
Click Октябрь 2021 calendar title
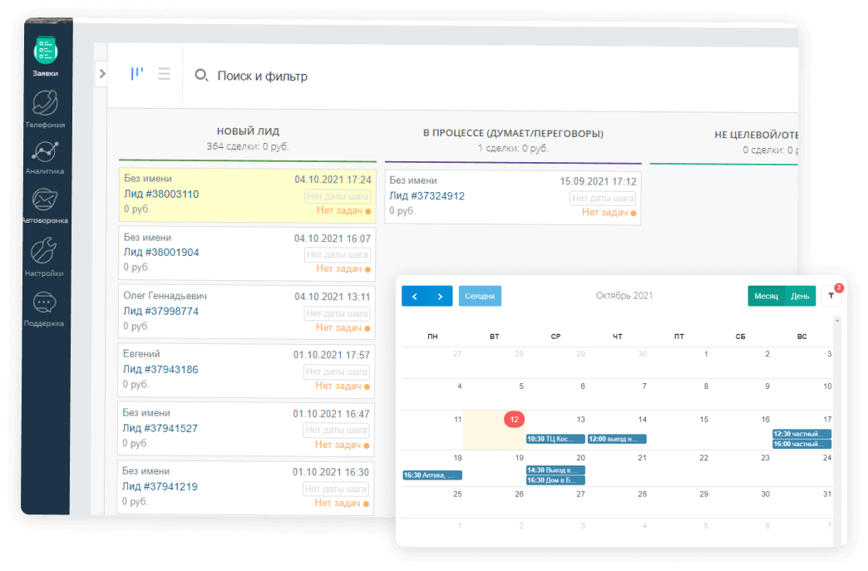624,295
